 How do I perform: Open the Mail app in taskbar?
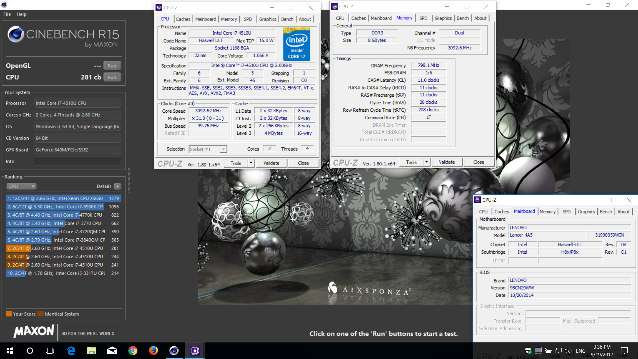pyautogui.click(x=112, y=351)
